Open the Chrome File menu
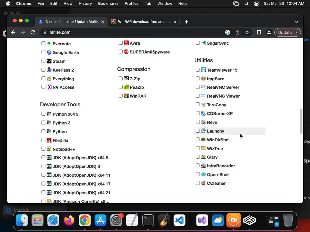The image size is (310, 232). (x=41, y=3)
